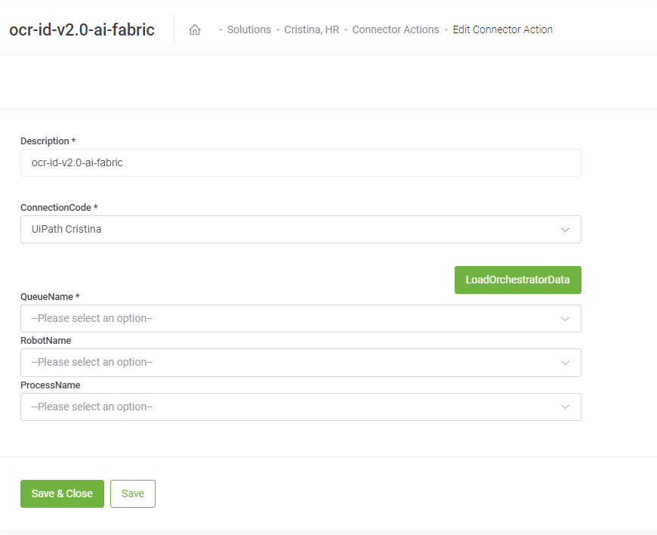
Task: Open the ConnectionCode dropdown showing UiPath Cristina
Action: pos(301,230)
